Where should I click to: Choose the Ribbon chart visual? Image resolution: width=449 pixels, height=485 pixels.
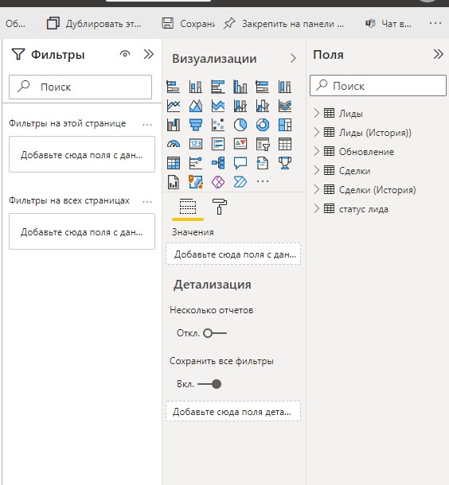pyautogui.click(x=285, y=106)
